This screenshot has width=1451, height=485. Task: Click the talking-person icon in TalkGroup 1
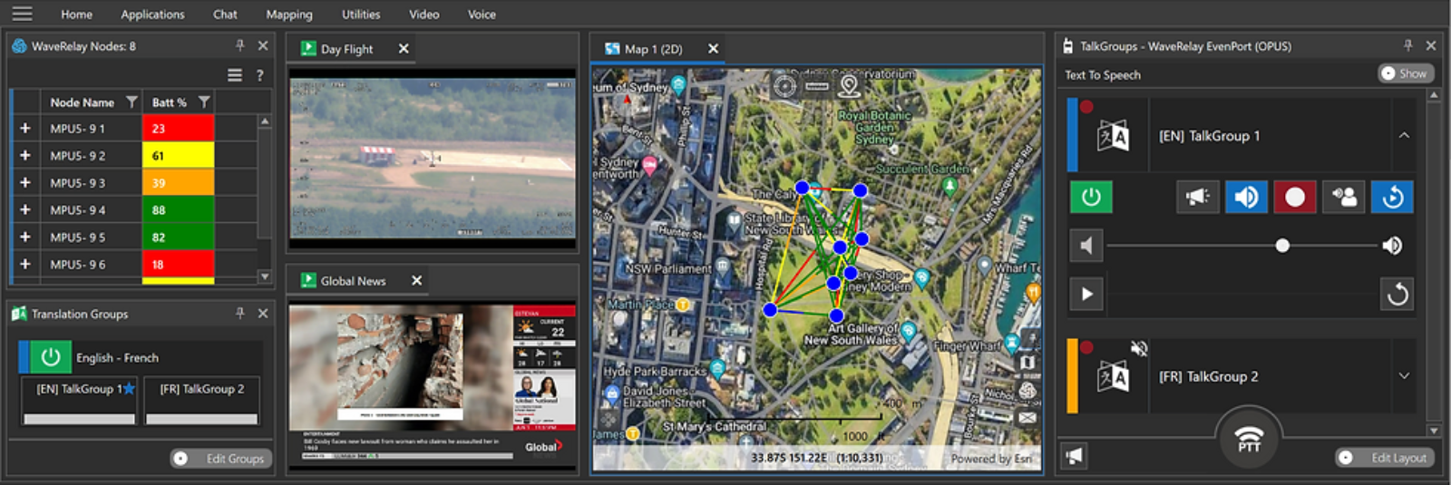[1343, 197]
